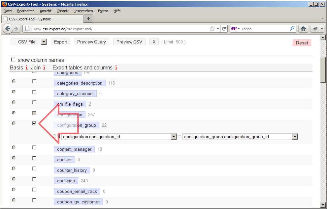The image size is (327, 209).
Task: Open the Firefox home page icon
Action: pos(303,29)
